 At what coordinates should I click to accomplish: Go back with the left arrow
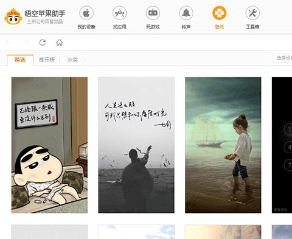(9, 43)
